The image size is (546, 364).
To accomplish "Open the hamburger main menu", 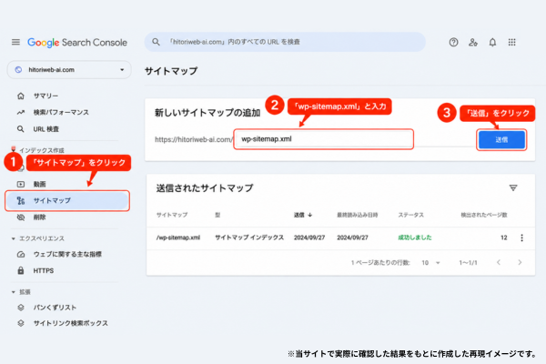I will pyautogui.click(x=15, y=42).
